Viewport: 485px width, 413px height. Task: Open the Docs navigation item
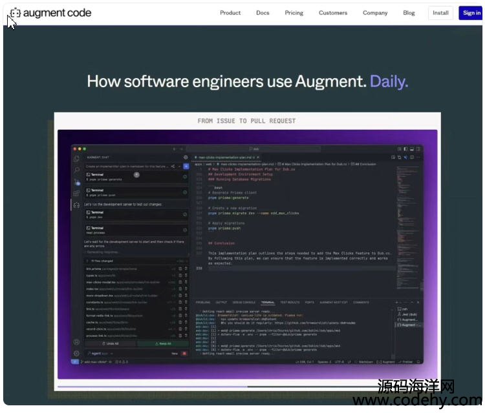(263, 13)
